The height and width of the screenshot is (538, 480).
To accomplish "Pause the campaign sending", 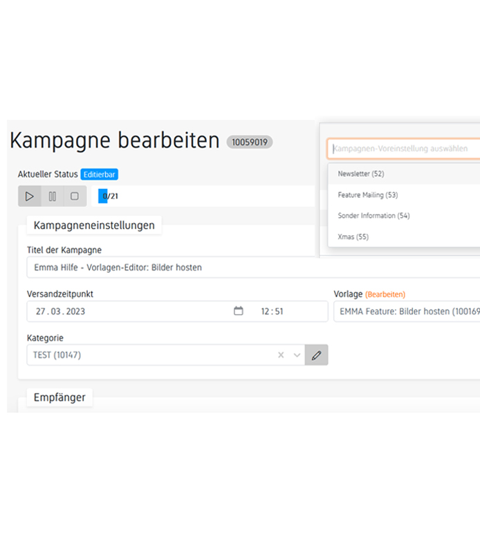I will click(x=52, y=197).
